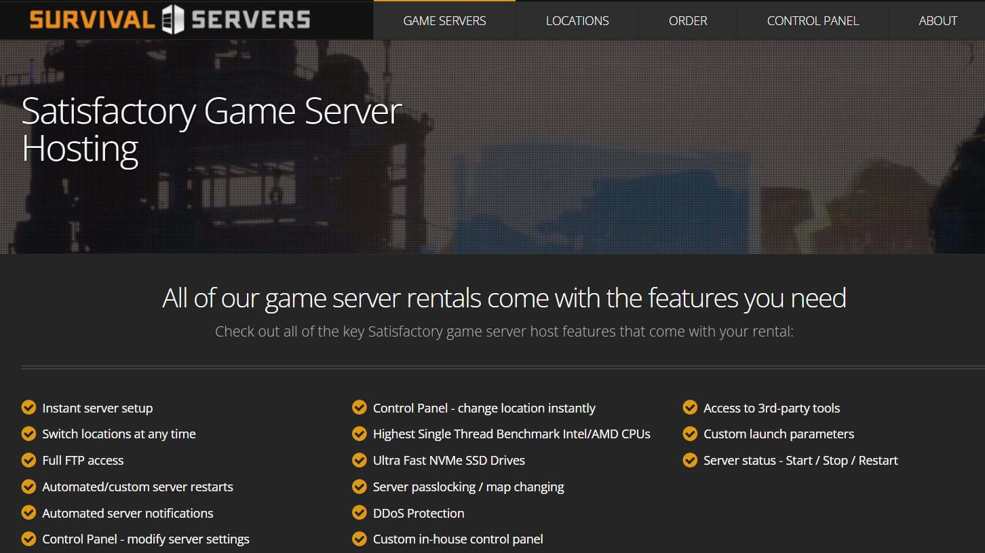This screenshot has width=985, height=553.
Task: Click the checkmark icon next to Full FTP access
Action: tap(28, 460)
